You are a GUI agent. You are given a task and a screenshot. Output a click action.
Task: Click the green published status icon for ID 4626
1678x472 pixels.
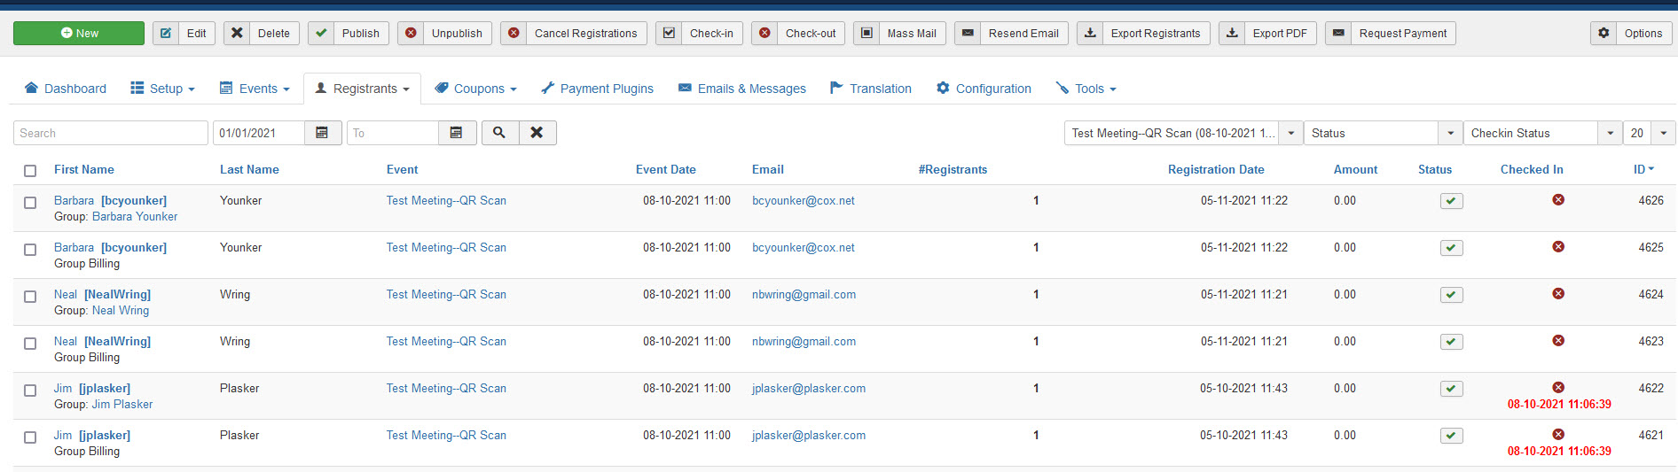pos(1451,201)
